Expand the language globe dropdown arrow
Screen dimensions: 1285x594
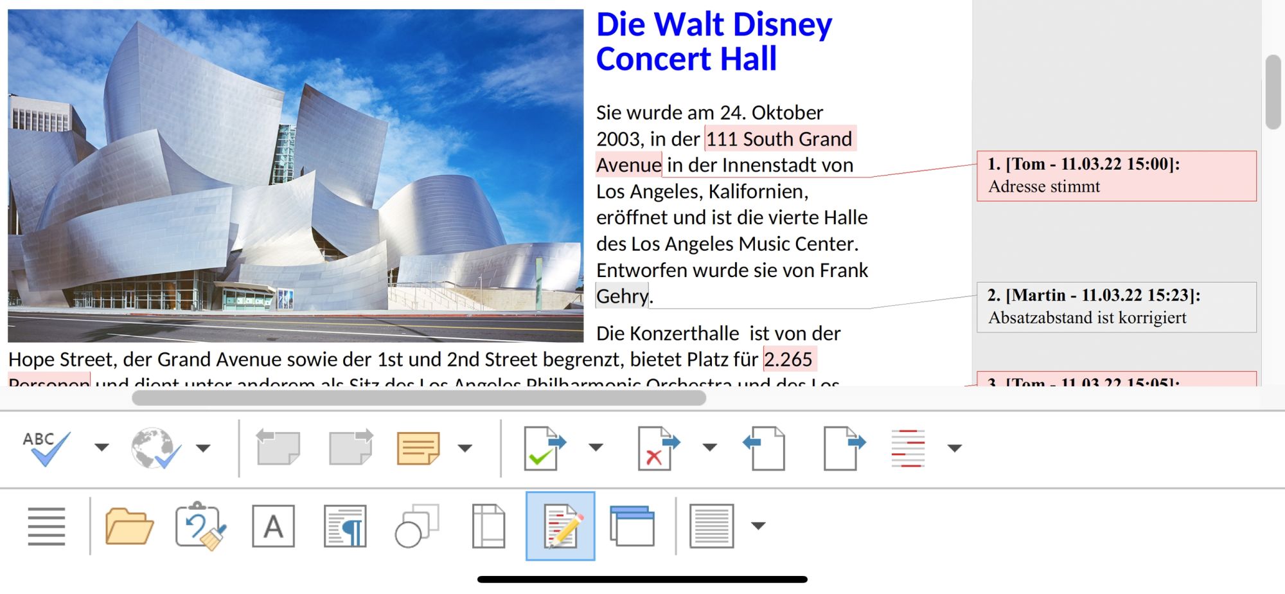coord(203,448)
